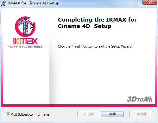Click the '< Back' button
158x123 pixels.
click(89, 114)
